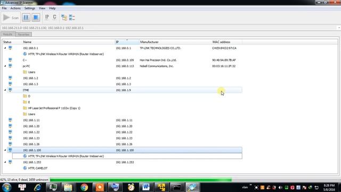Sort by the IP column header

(127, 42)
